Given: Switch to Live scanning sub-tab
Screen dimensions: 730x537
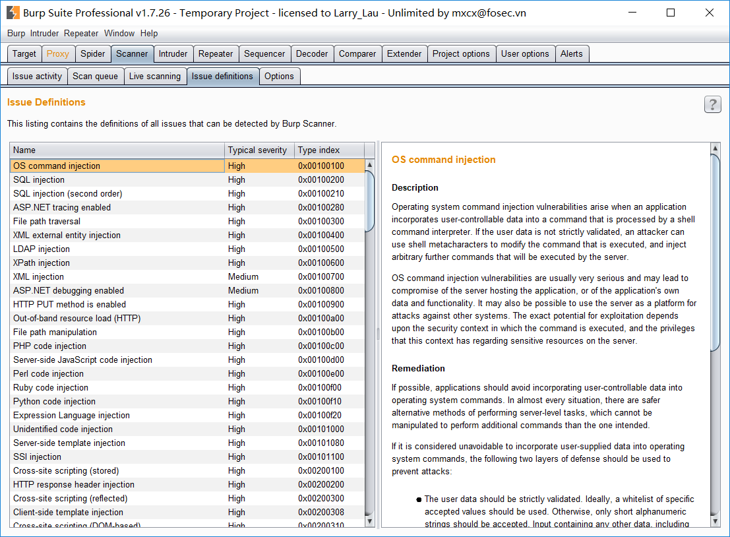Looking at the screenshot, I should click(x=154, y=76).
